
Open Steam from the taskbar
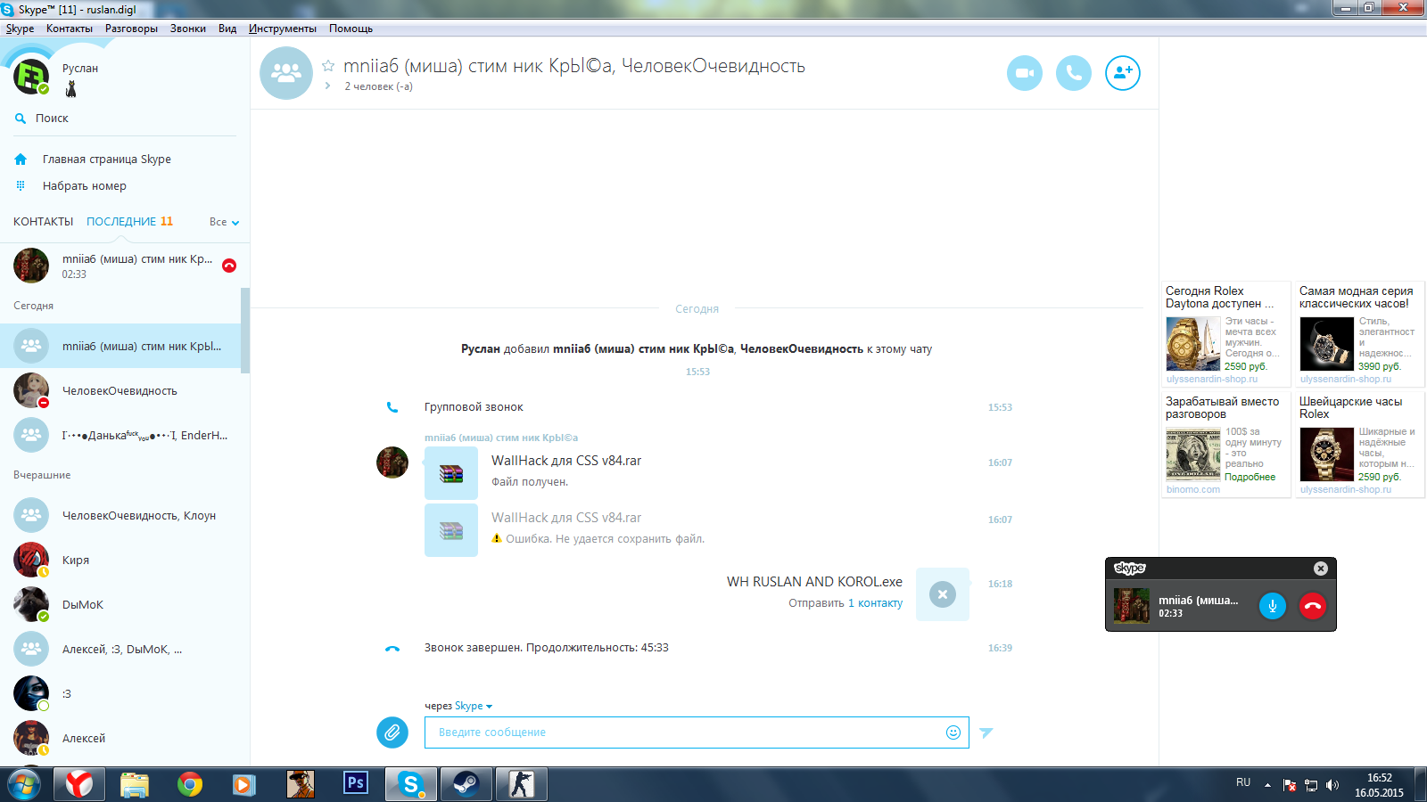[466, 784]
